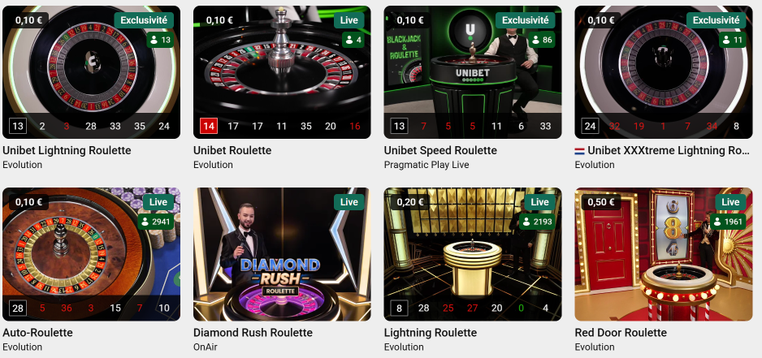
Task: Click the Pragmatic Play Live provider label
Action: [426, 165]
